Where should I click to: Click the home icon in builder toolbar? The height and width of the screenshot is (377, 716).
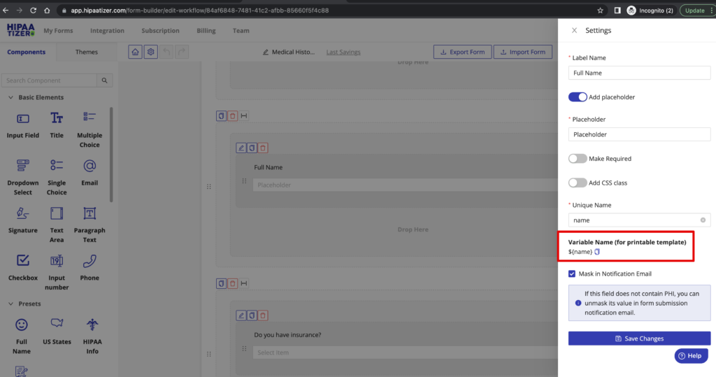(x=135, y=52)
